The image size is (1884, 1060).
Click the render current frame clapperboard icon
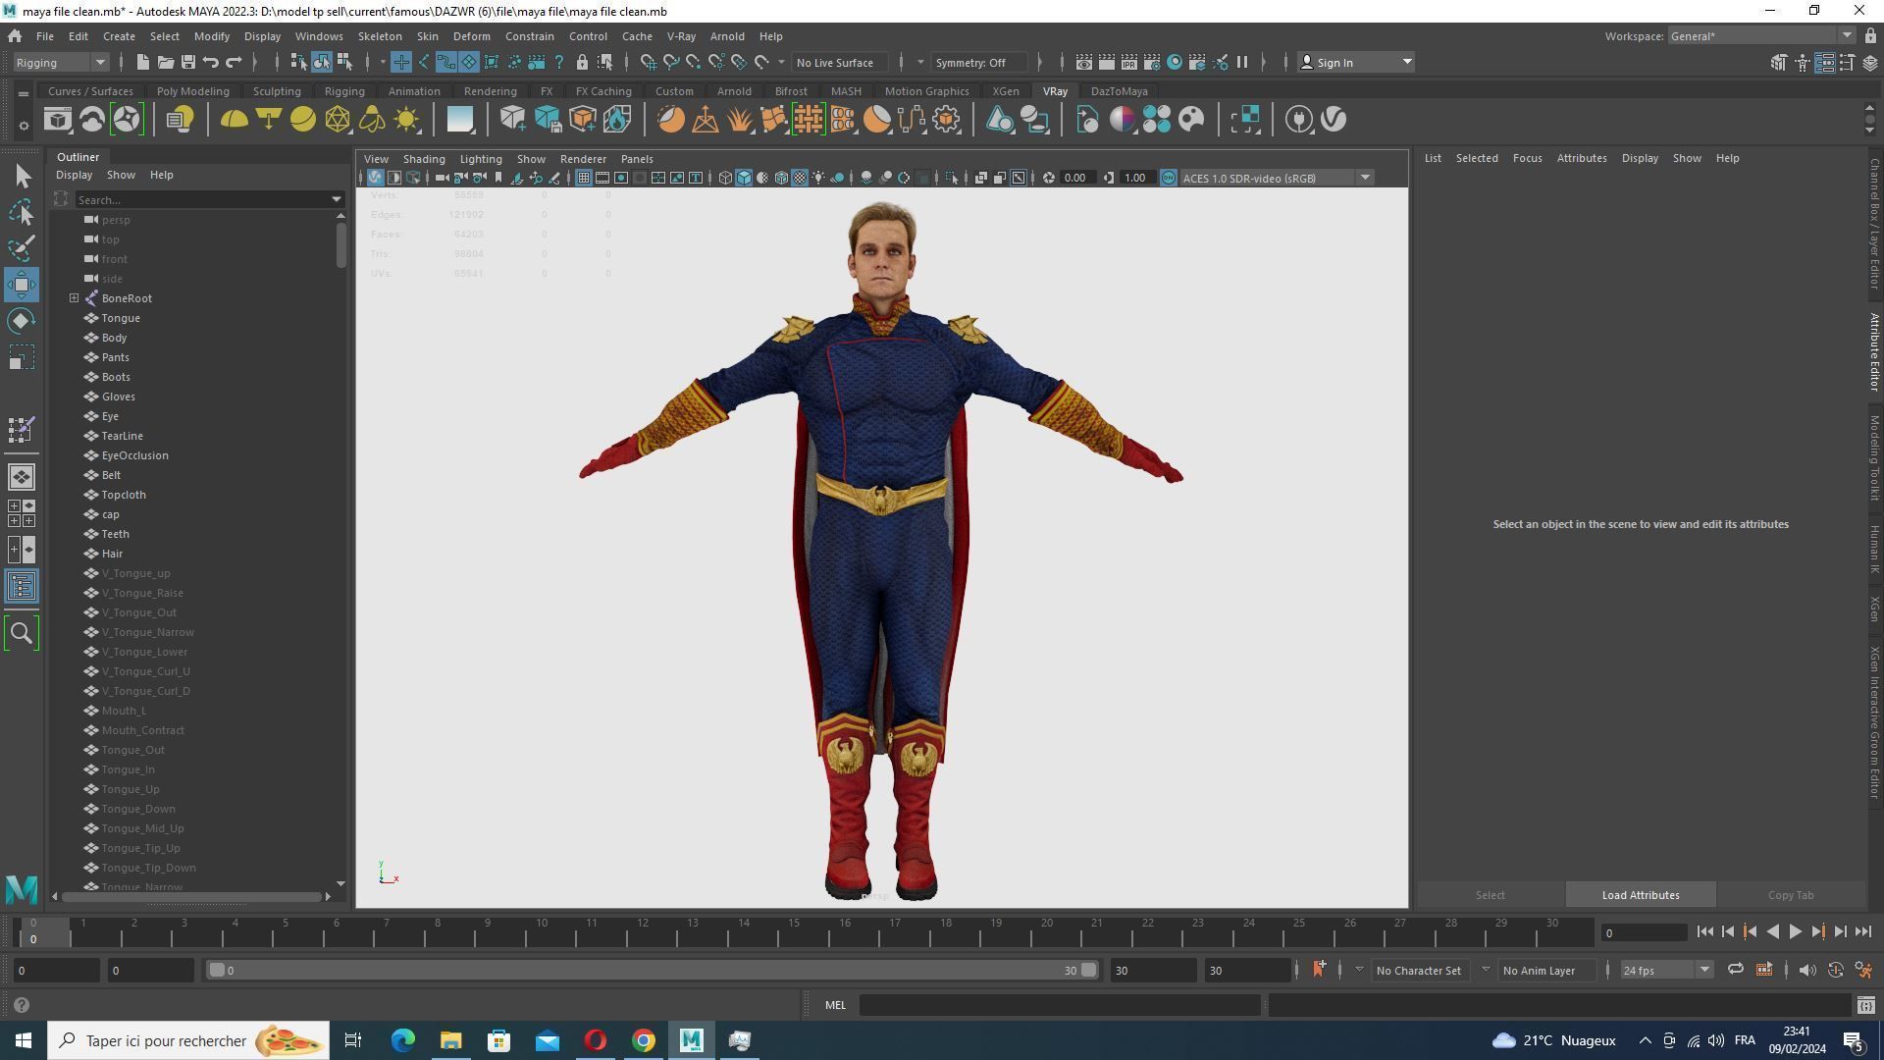(1106, 63)
